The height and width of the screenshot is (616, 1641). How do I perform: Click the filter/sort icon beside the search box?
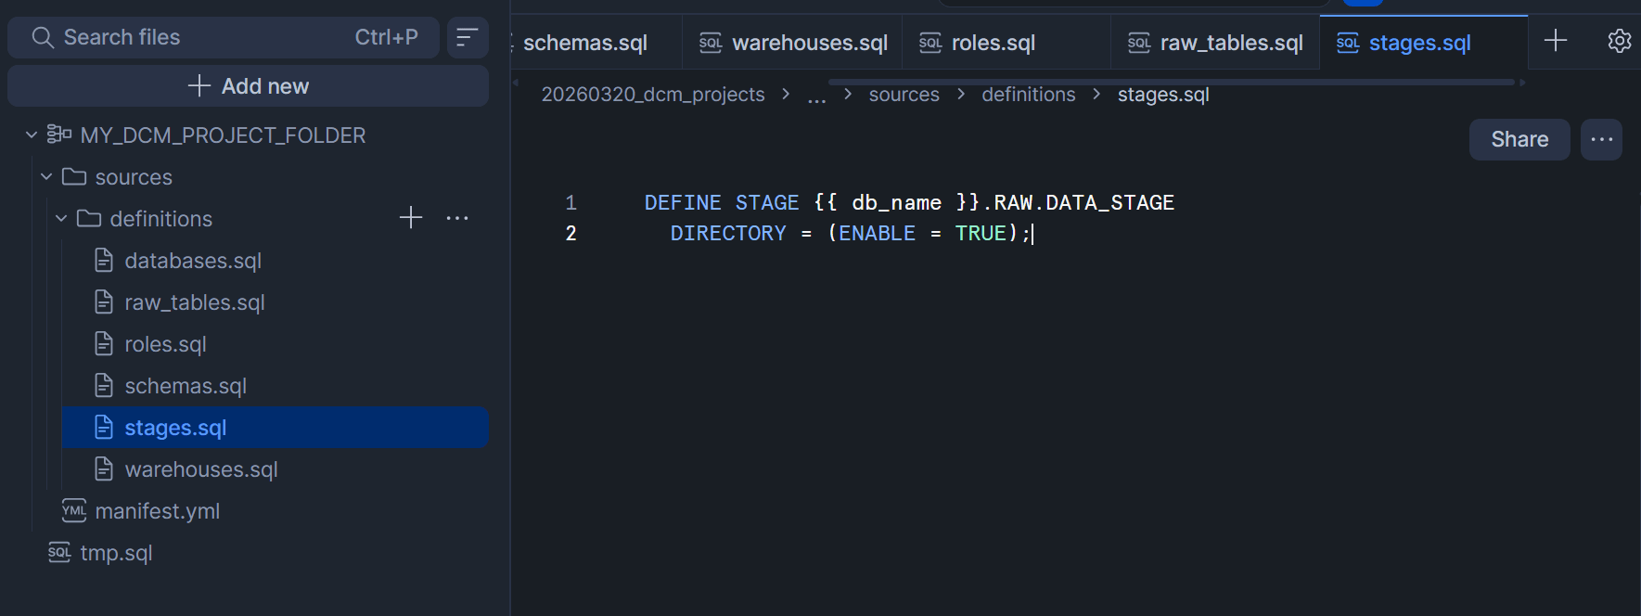tap(467, 37)
